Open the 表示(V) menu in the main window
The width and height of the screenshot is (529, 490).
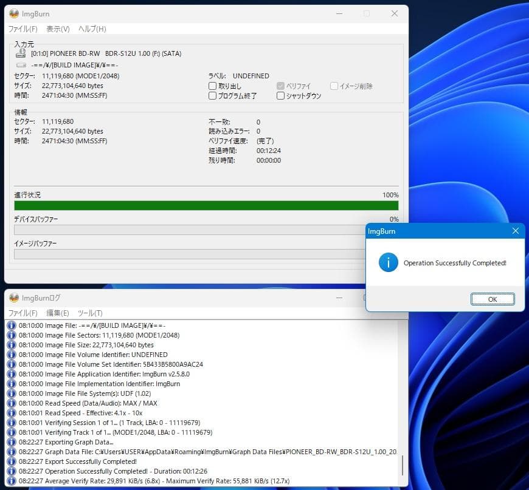(x=58, y=29)
